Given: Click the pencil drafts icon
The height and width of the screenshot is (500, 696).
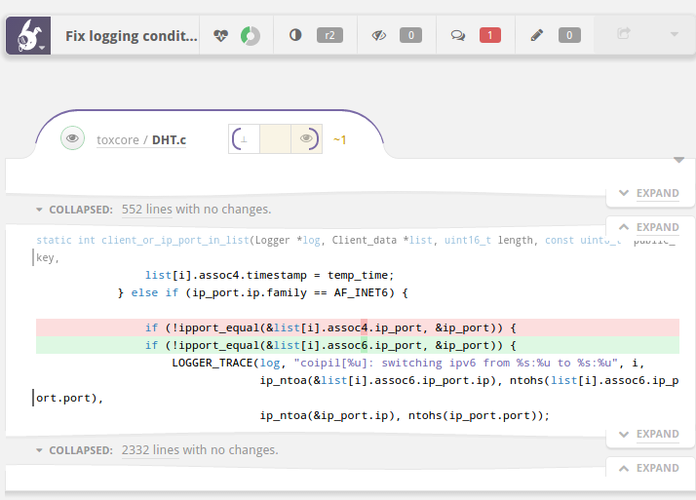Looking at the screenshot, I should coord(537,35).
